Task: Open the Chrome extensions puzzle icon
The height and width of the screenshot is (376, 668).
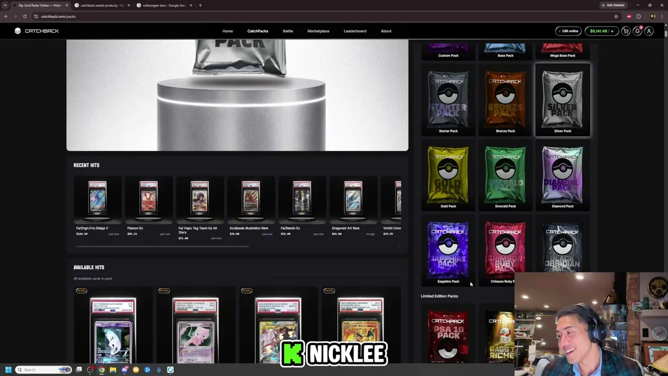Action: pos(638,16)
